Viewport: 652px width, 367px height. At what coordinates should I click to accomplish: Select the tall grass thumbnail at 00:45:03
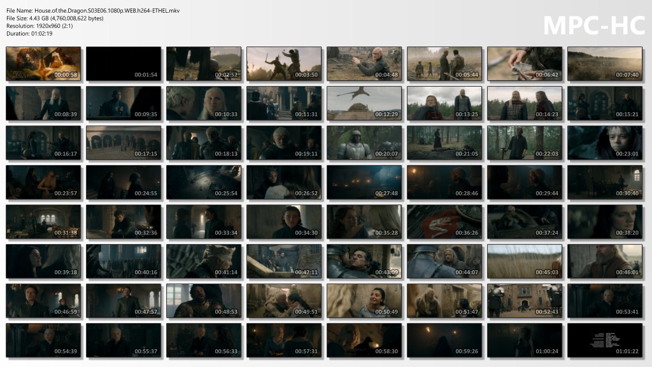pos(525,261)
